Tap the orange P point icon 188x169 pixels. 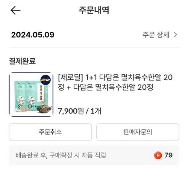tap(158, 155)
